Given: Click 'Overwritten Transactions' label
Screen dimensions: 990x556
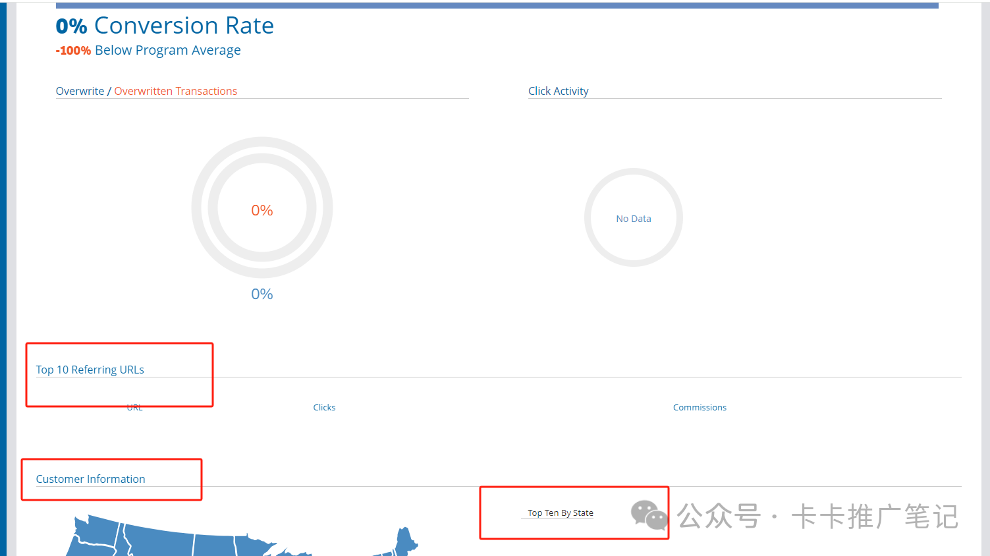Looking at the screenshot, I should [175, 91].
